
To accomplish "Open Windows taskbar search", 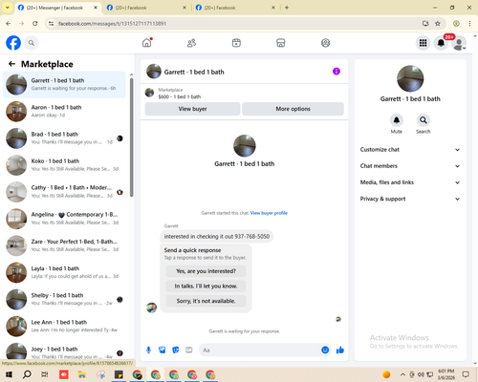I will [x=27, y=374].
